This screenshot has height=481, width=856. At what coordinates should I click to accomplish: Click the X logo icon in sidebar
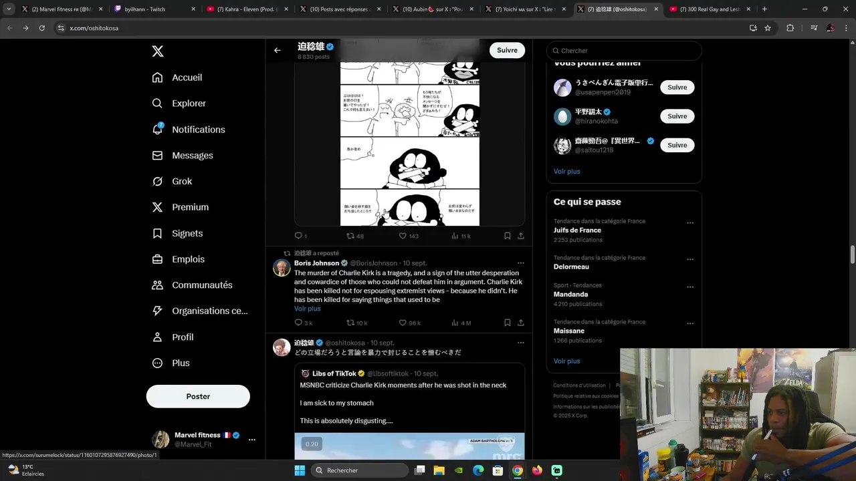pyautogui.click(x=157, y=51)
